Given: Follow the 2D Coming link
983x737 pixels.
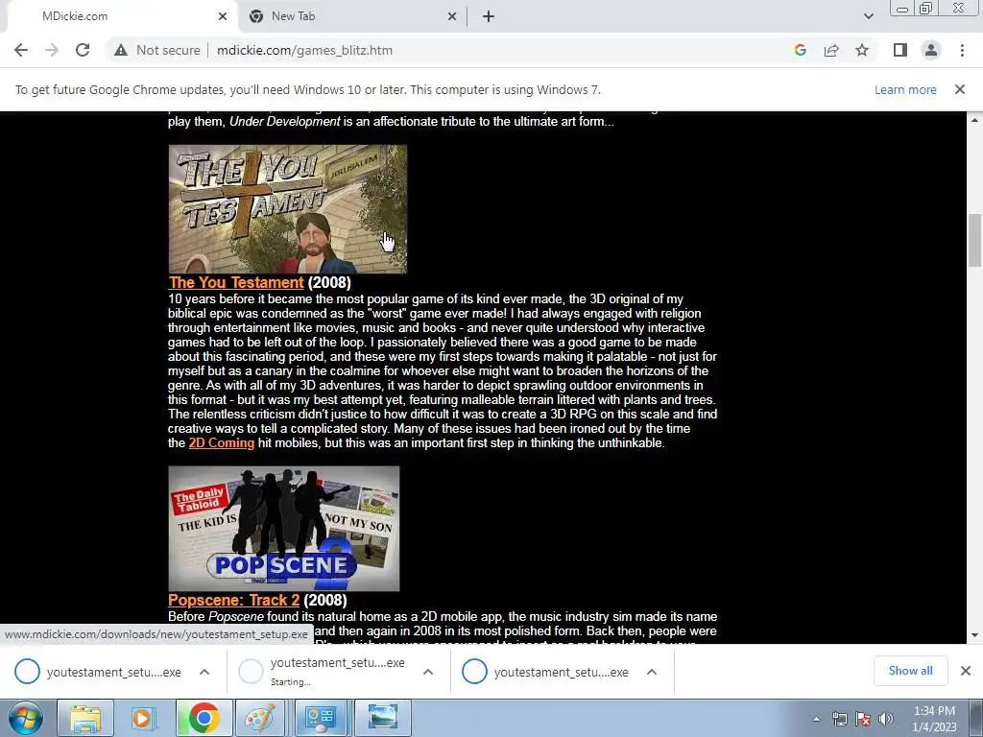Looking at the screenshot, I should (x=222, y=443).
